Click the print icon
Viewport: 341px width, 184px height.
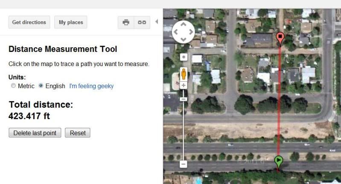click(126, 22)
